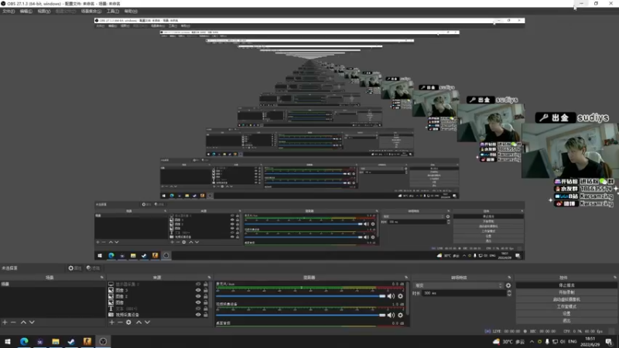Adjust the 麦克风/Aux volume slider

pos(301,296)
